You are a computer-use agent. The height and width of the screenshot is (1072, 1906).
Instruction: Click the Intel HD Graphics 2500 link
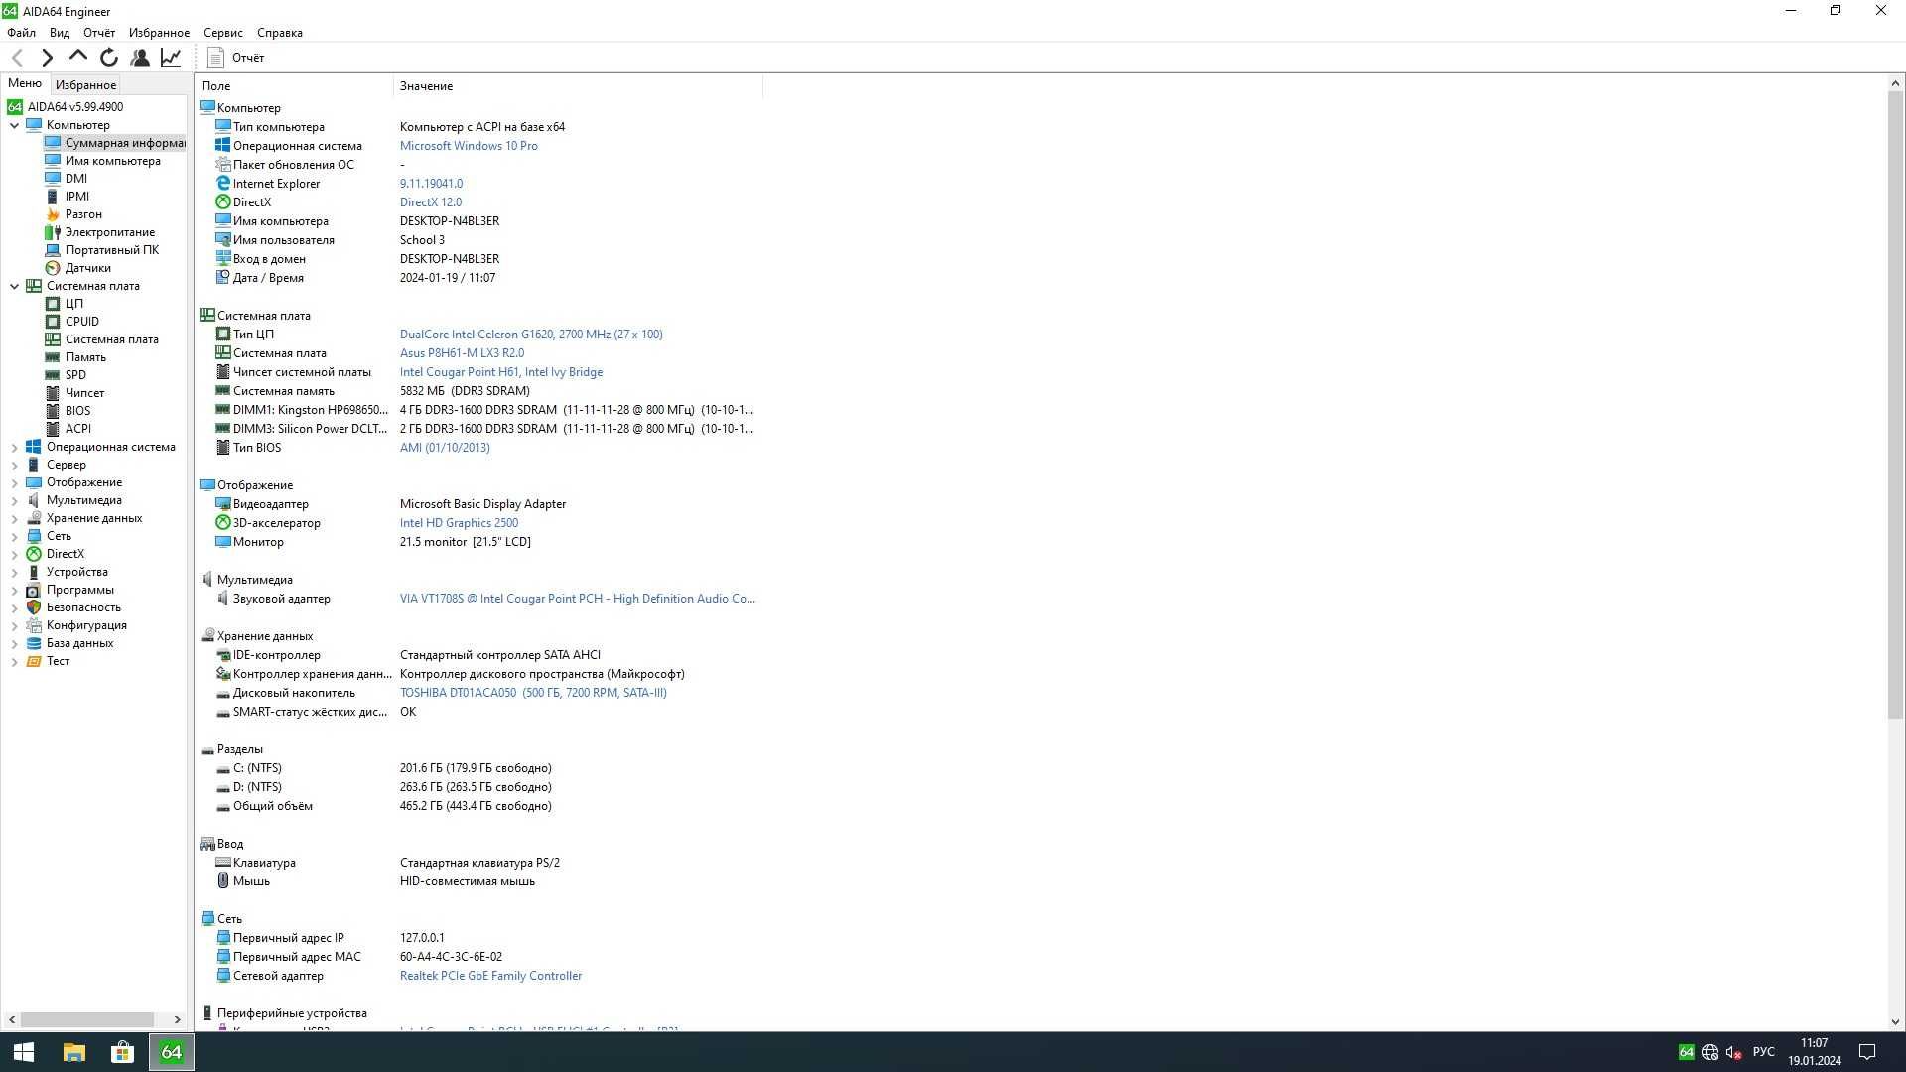click(x=459, y=522)
